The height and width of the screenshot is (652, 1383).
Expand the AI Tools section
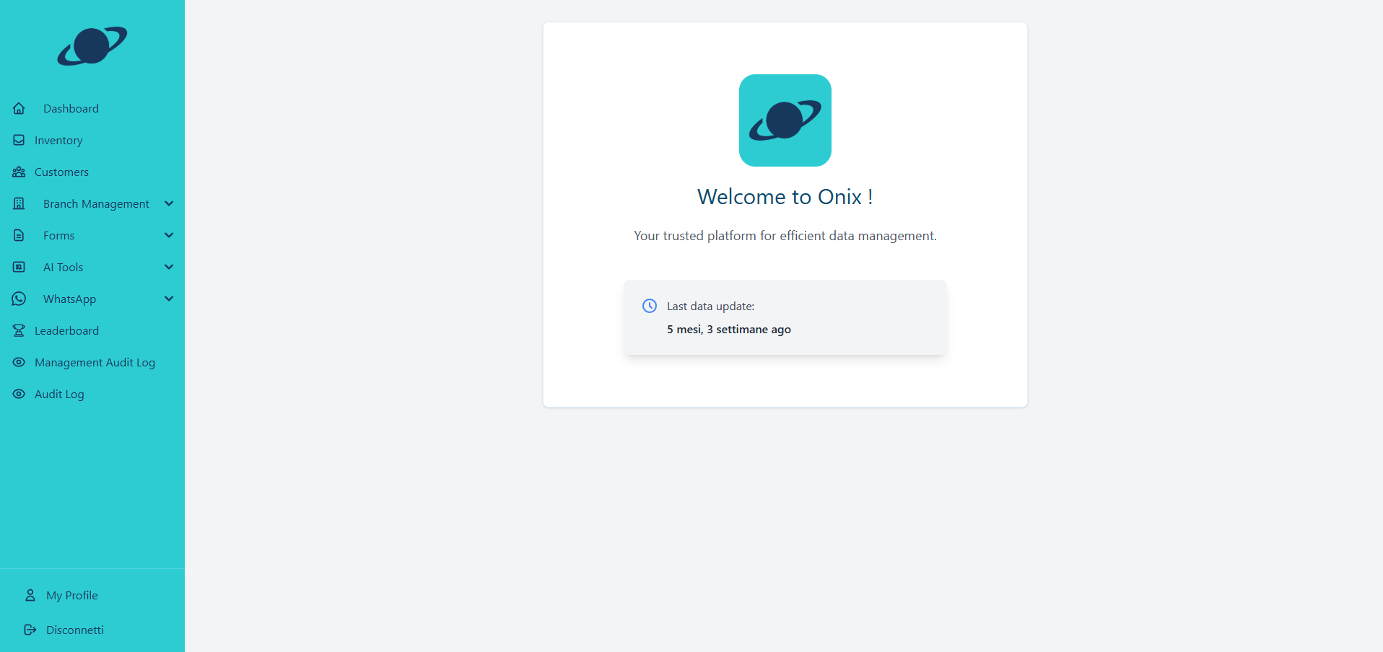169,267
